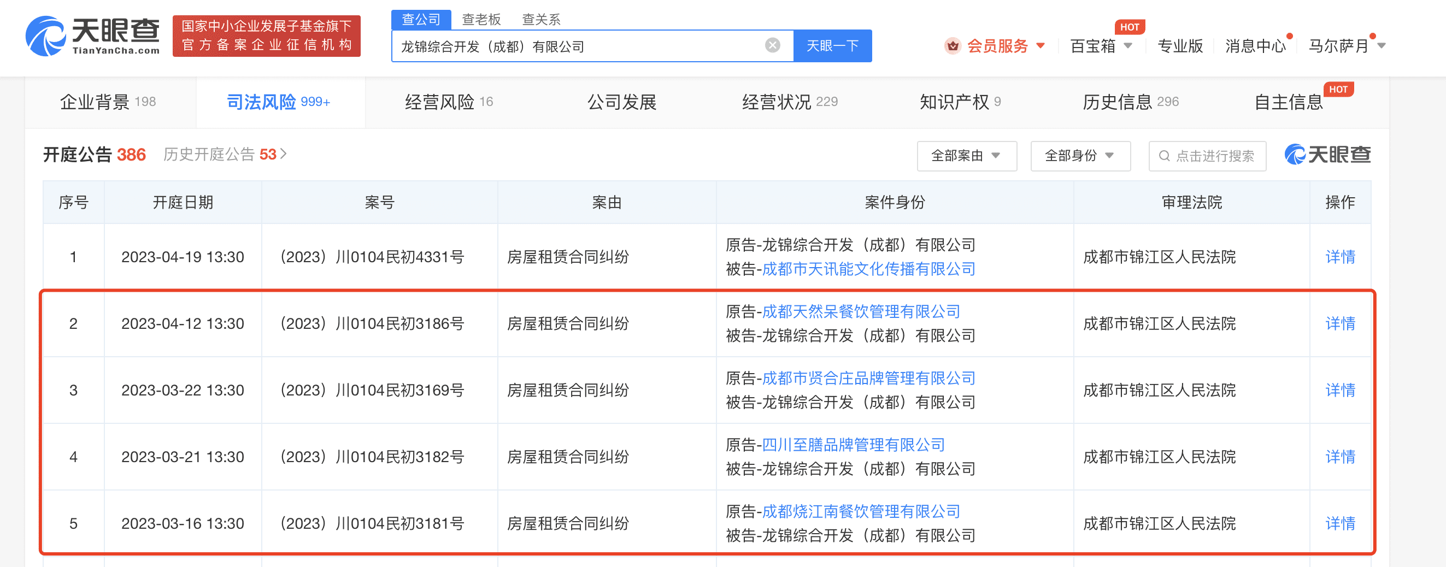Click the magnifier icon in 点击进行搜索 box
The width and height of the screenshot is (1446, 567).
(1165, 156)
